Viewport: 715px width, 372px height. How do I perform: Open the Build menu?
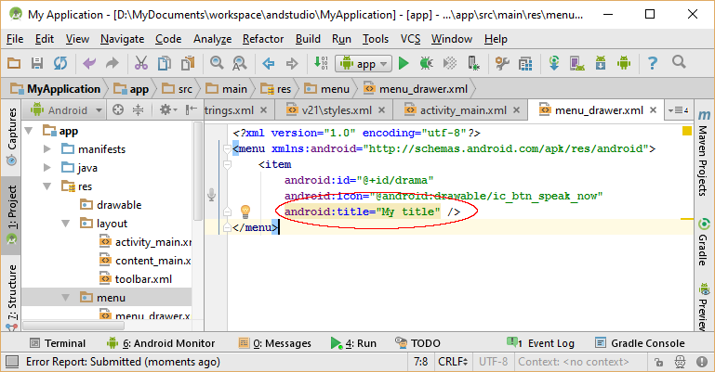pos(308,39)
